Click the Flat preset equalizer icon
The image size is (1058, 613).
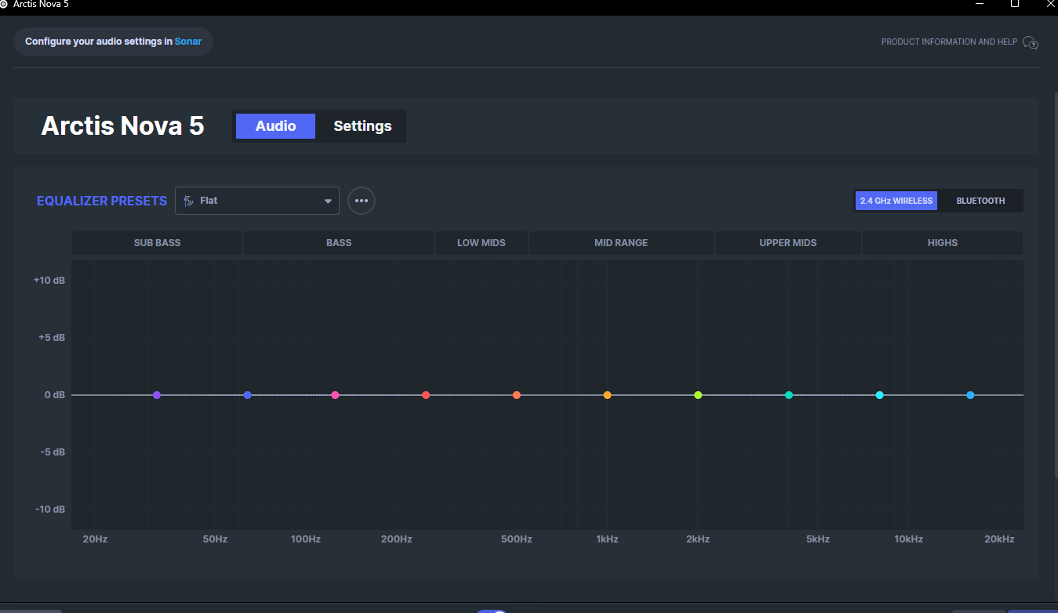[189, 201]
